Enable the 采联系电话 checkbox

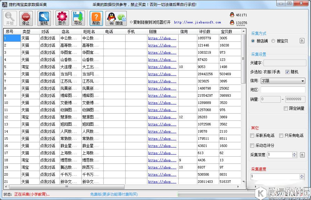click(252, 136)
